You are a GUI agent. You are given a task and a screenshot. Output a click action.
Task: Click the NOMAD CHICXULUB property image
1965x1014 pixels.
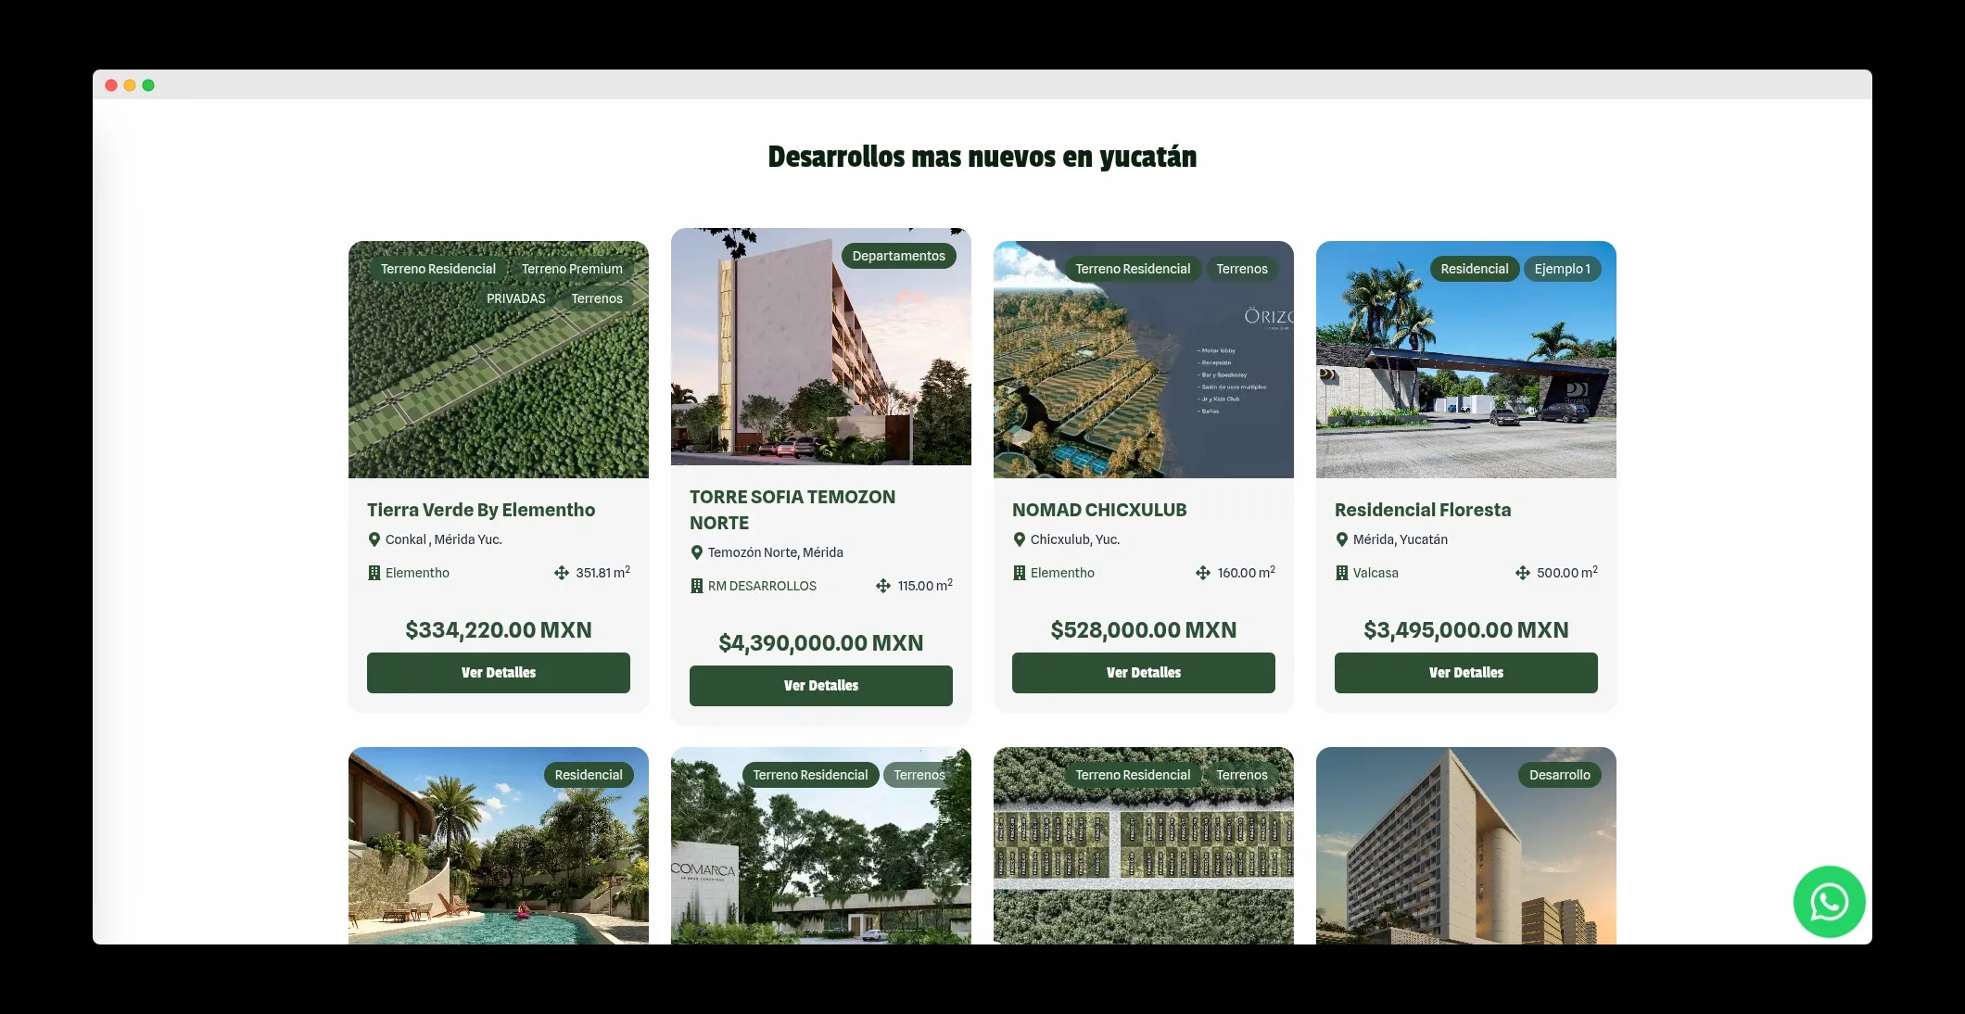1143,360
